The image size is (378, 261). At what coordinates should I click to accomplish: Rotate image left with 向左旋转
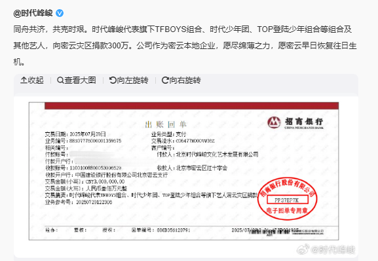(x=129, y=80)
